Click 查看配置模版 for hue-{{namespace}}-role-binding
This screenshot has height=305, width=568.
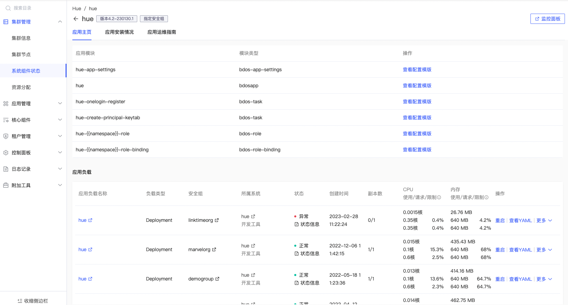point(417,150)
